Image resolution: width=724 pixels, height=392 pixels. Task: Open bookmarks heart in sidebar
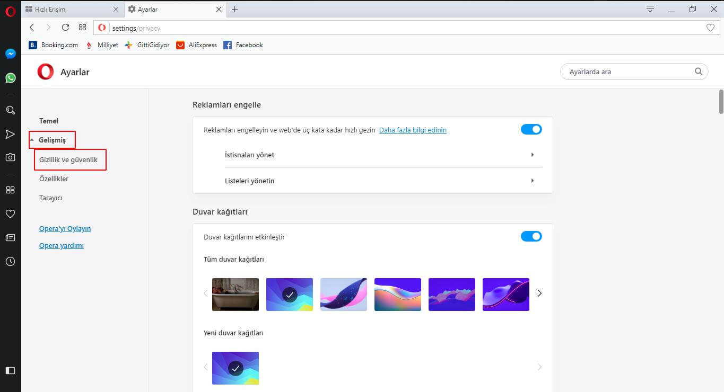click(10, 214)
